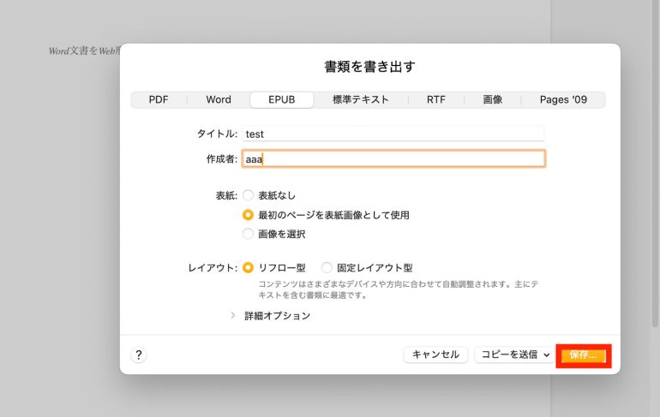Click the キャンセル button
Image resolution: width=660 pixels, height=417 pixels.
coord(435,354)
